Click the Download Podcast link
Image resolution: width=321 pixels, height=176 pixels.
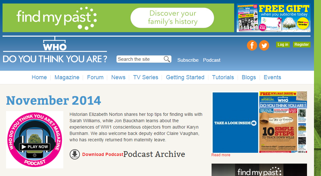[102, 154]
